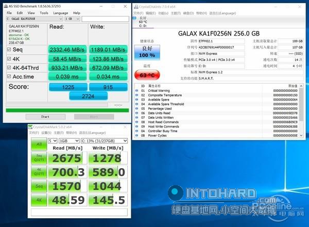This screenshot has width=309, height=227.
Task: Select the Composite Temperature row status icon
Action: 137,95
